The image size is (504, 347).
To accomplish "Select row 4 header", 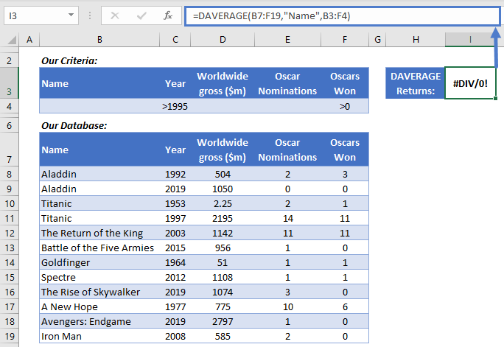I will [9, 106].
